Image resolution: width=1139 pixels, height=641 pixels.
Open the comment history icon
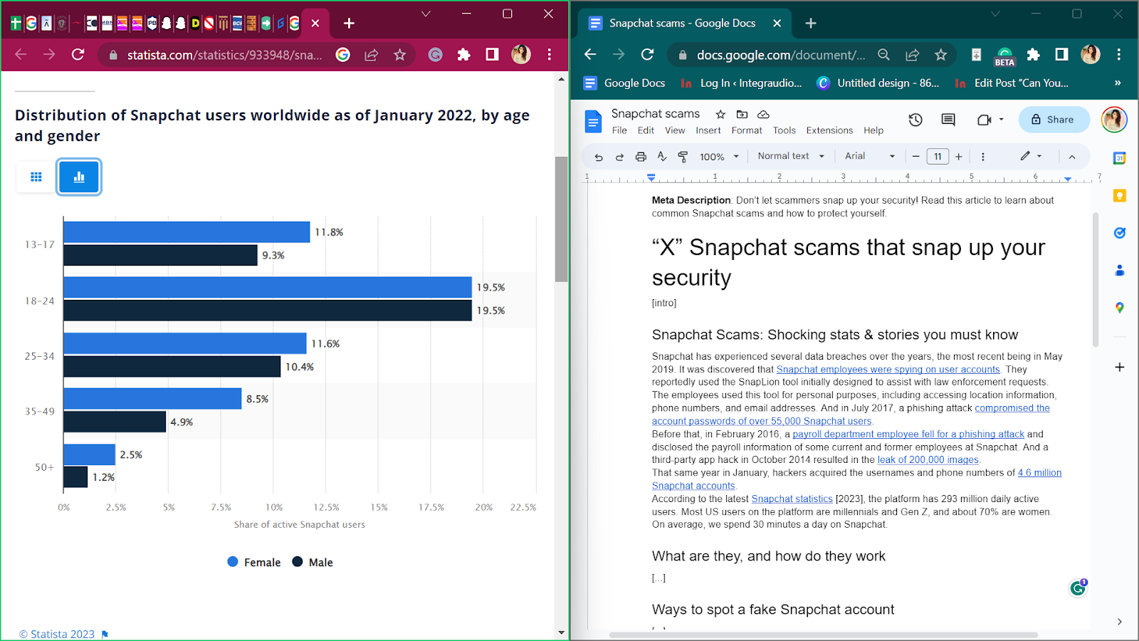pyautogui.click(x=948, y=120)
